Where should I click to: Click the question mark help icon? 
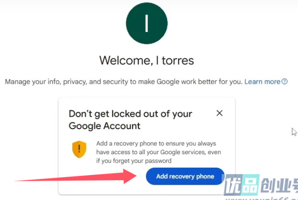click(x=285, y=81)
